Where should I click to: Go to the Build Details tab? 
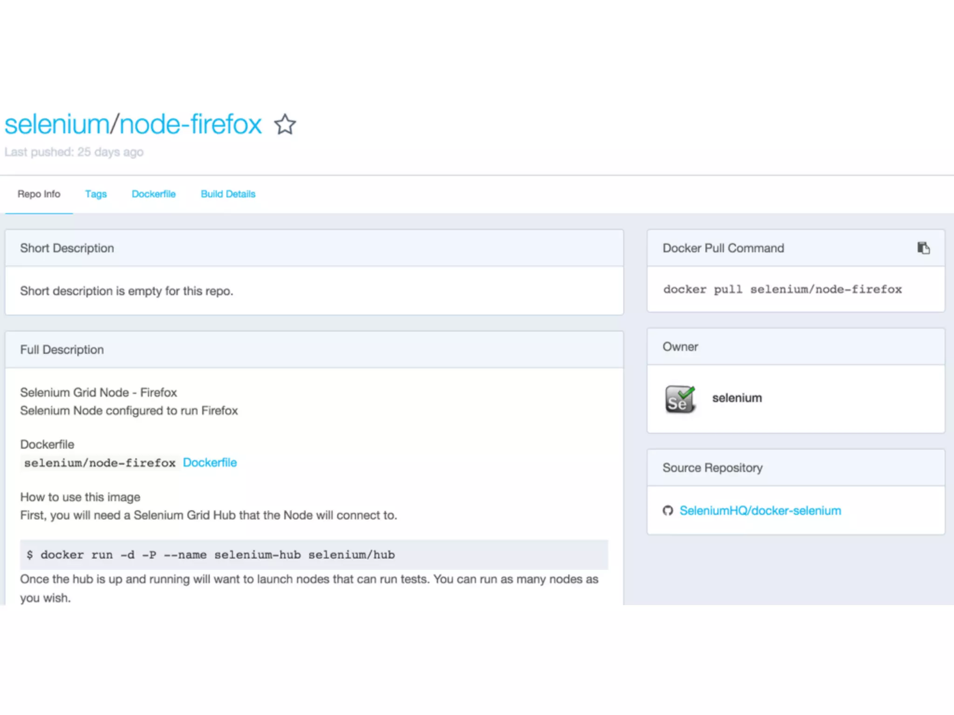click(228, 194)
